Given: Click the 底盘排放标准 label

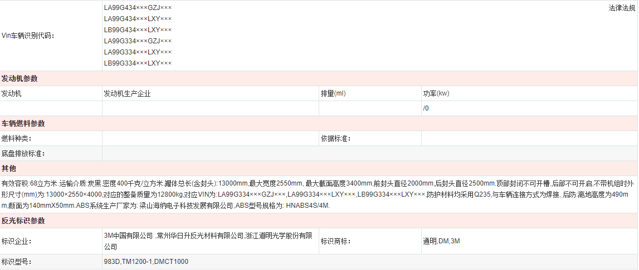Looking at the screenshot, I should pyautogui.click(x=23, y=153).
